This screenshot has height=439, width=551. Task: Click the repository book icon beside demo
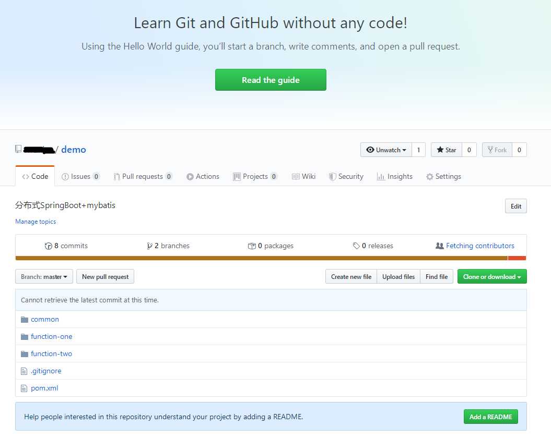tap(18, 149)
